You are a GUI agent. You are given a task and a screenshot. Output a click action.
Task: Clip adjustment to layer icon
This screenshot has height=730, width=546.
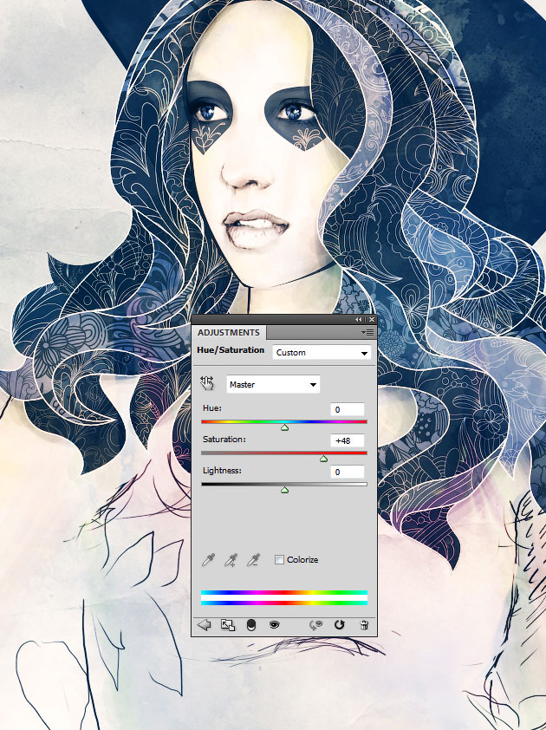(250, 625)
